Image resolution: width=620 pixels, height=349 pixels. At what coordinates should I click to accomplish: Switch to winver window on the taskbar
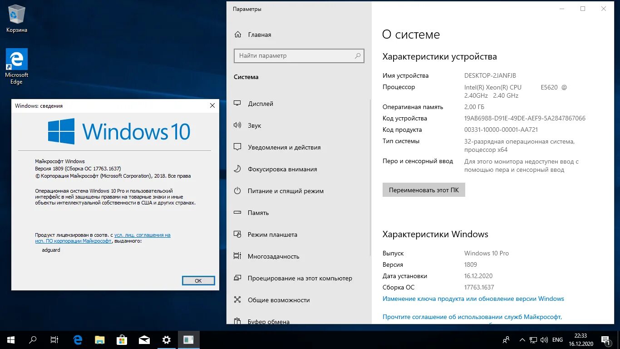tap(188, 340)
